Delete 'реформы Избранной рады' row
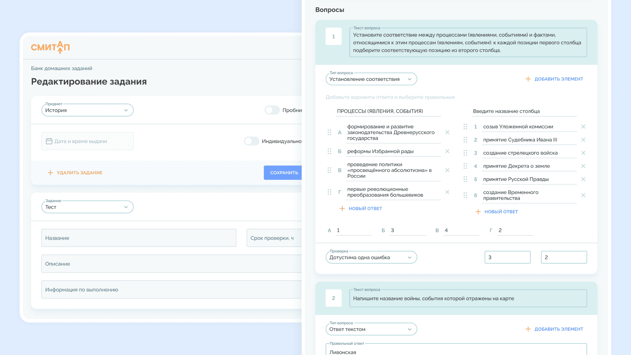631x355 pixels. (447, 151)
